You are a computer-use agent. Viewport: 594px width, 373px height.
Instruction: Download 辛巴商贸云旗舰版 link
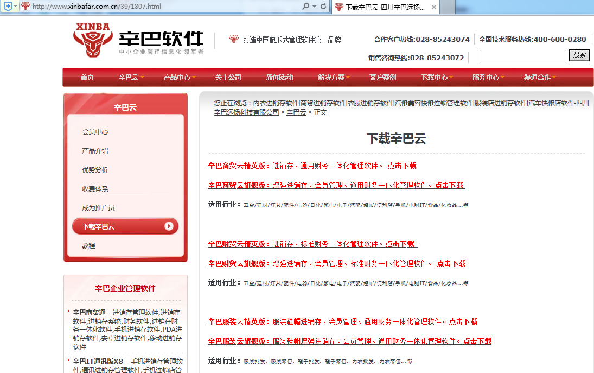pos(336,185)
